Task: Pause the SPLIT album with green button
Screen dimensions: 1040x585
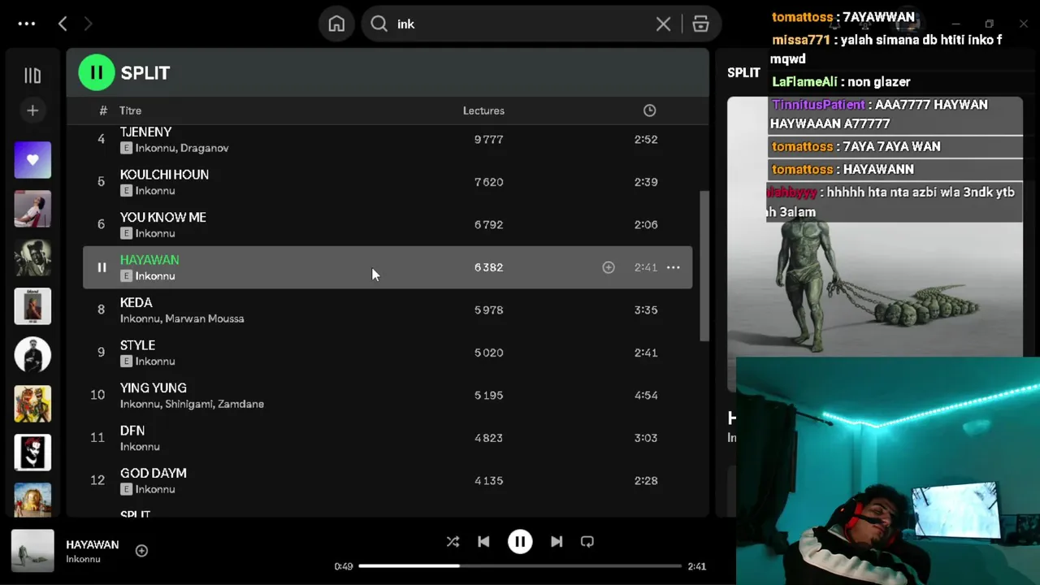Action: click(96, 72)
